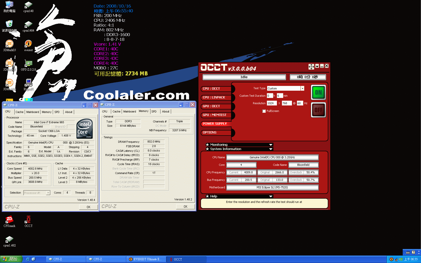The height and width of the screenshot is (263, 421).
Task: Open the SPD tab in right CPU-Z window
Action: [154, 111]
